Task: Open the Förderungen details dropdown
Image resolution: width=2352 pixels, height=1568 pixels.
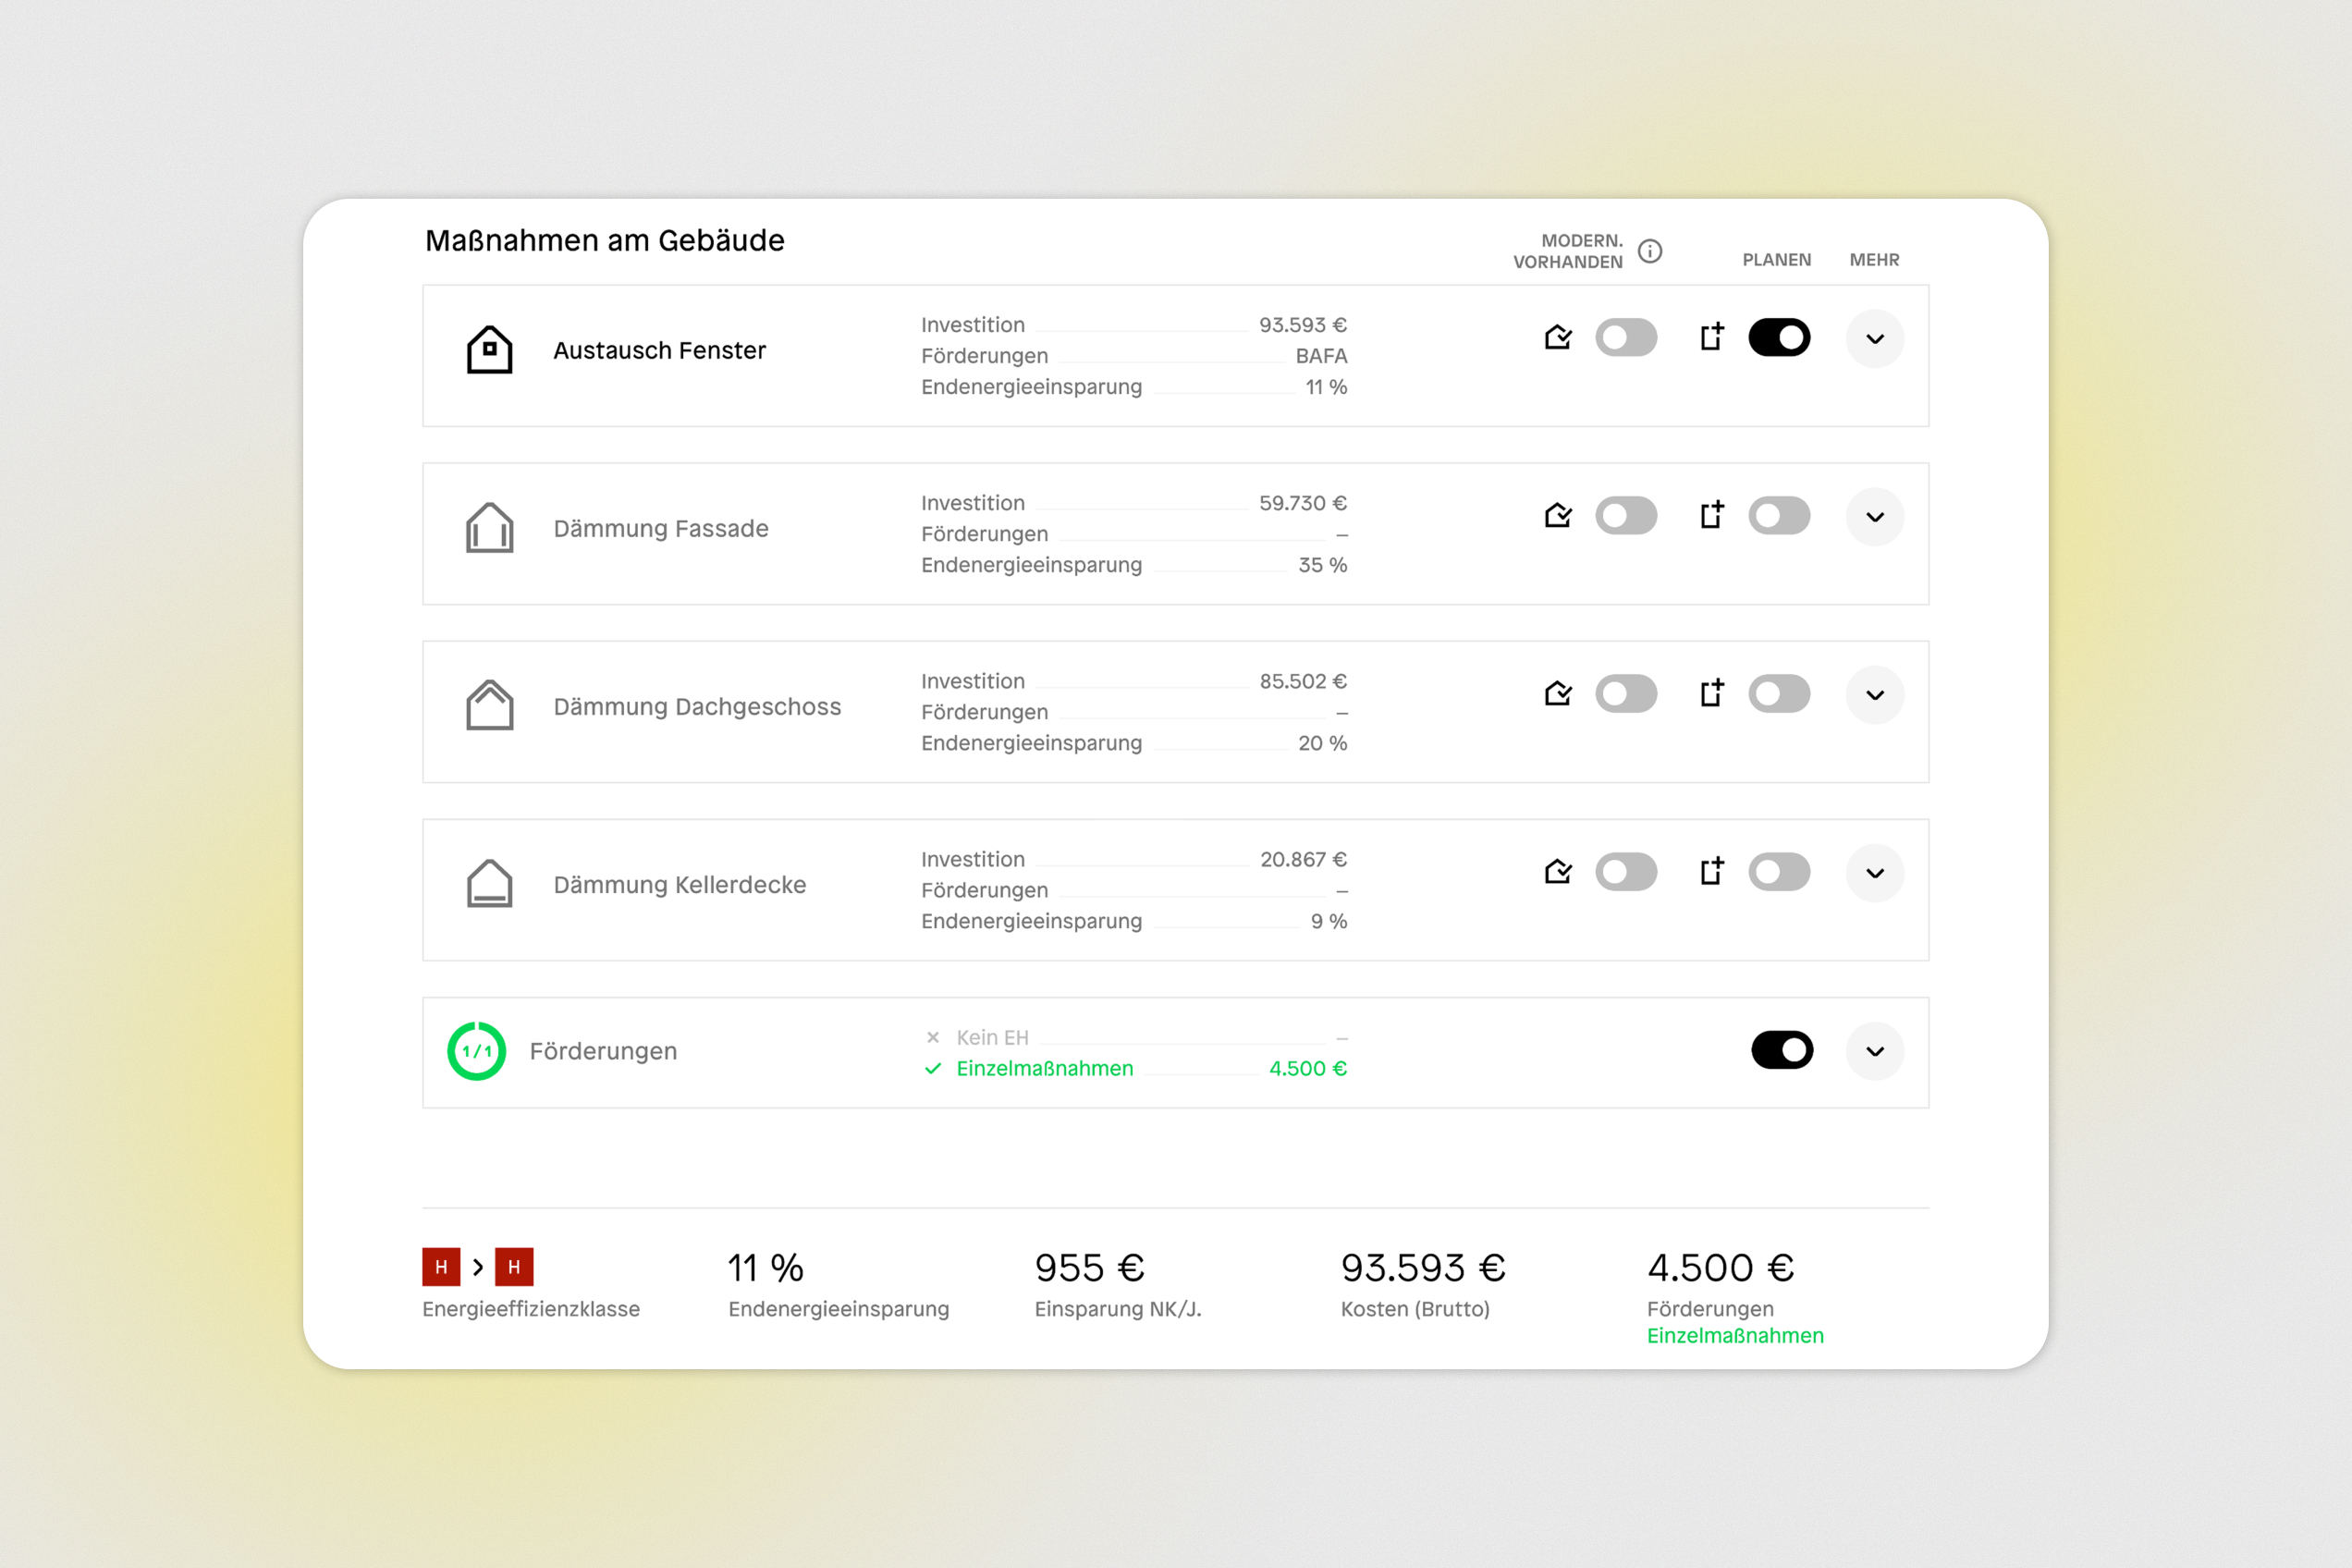Action: click(x=1875, y=1051)
